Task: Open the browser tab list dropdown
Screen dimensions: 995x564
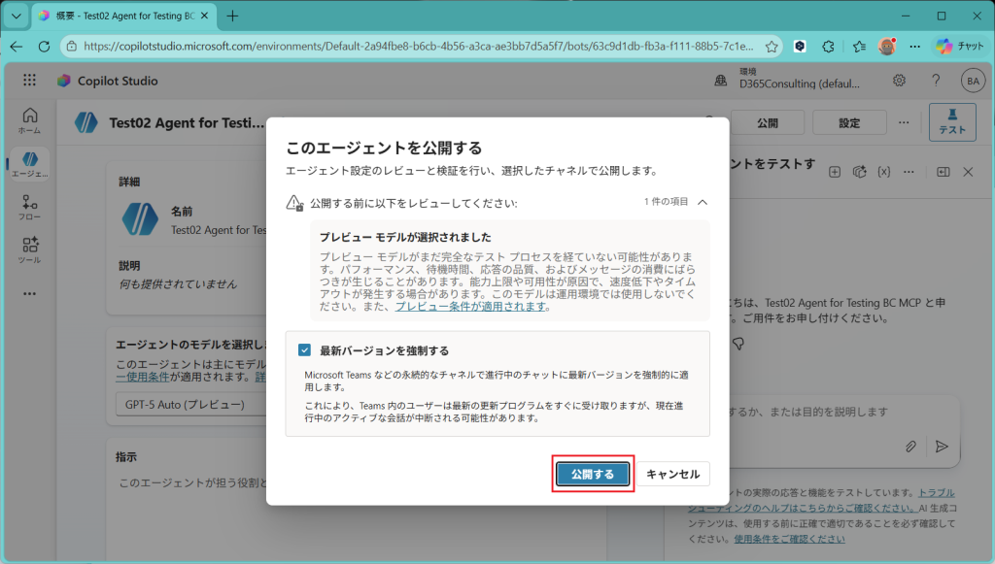Action: [16, 17]
